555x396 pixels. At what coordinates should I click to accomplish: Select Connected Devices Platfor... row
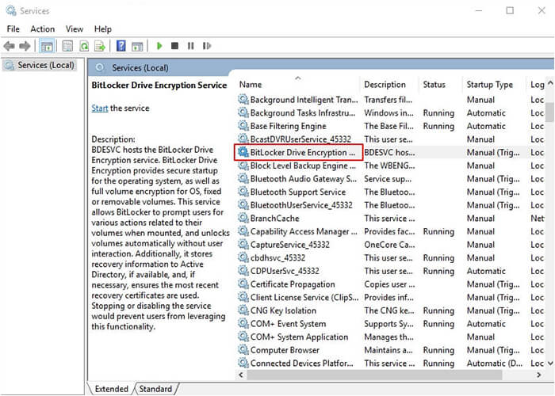click(x=391, y=363)
